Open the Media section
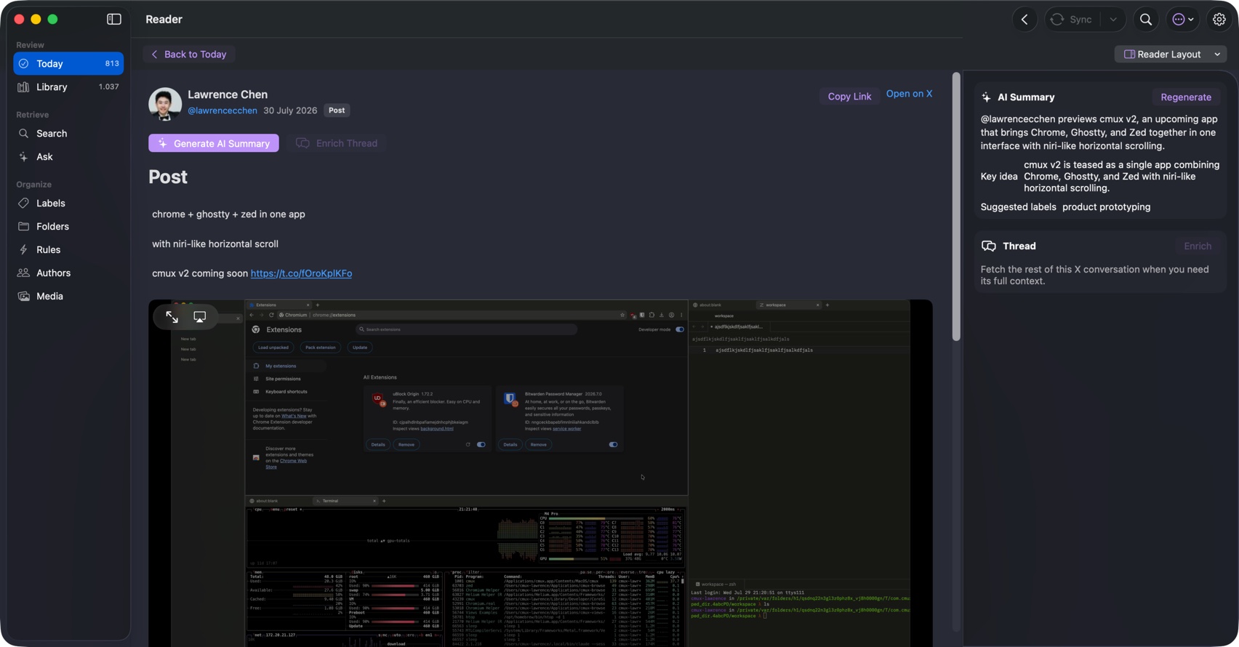The height and width of the screenshot is (647, 1239). click(x=68, y=297)
